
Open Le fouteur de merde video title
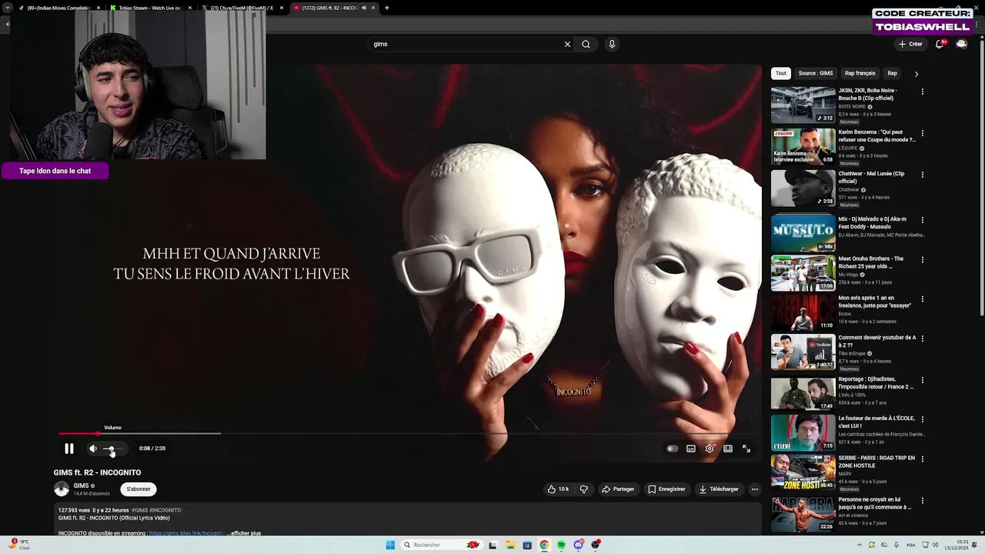click(876, 422)
